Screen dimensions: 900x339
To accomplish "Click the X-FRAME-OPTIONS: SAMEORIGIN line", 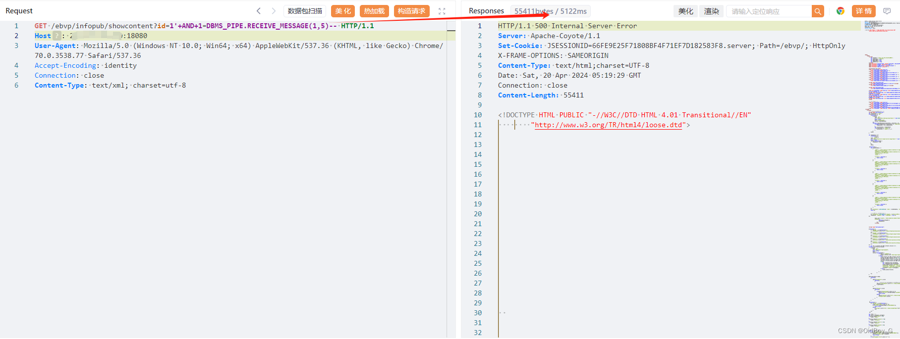I will coord(553,55).
